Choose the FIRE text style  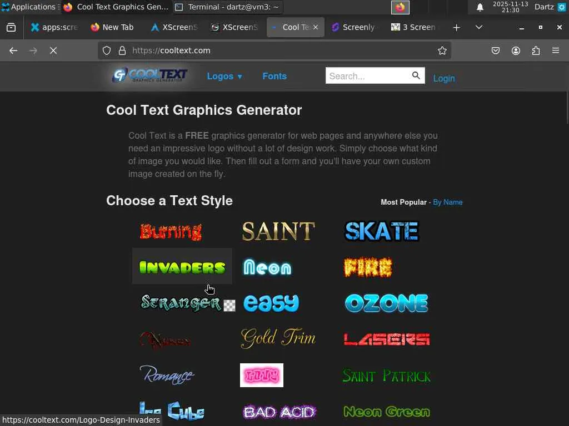(x=368, y=267)
